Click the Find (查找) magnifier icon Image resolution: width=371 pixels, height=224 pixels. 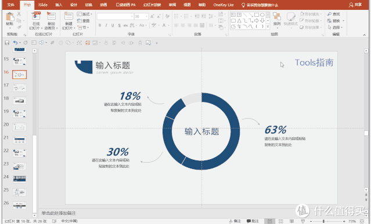pyautogui.click(x=329, y=14)
